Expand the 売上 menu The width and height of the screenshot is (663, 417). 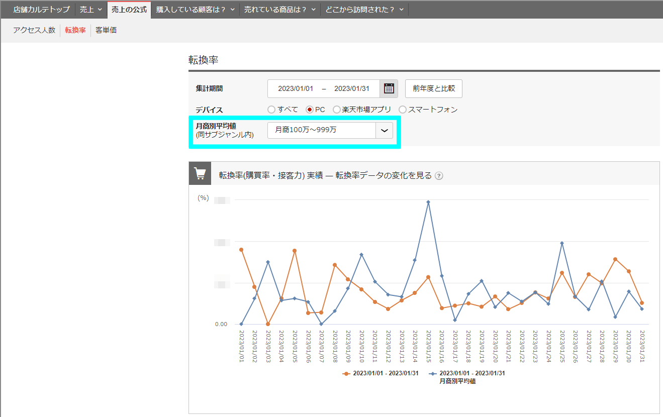(91, 10)
